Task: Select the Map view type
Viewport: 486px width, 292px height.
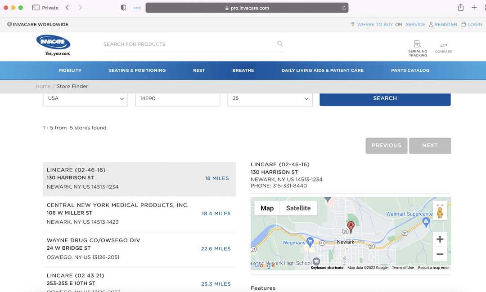Action: tap(267, 208)
